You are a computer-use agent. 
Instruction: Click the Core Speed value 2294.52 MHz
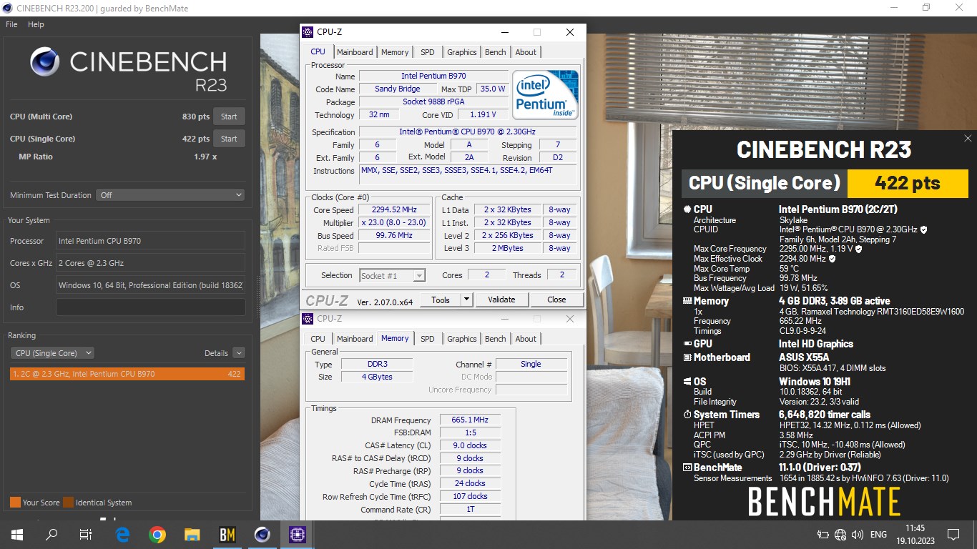coord(394,210)
